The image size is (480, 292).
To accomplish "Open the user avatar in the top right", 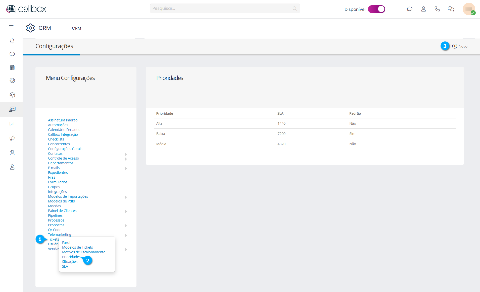I will pos(469,9).
